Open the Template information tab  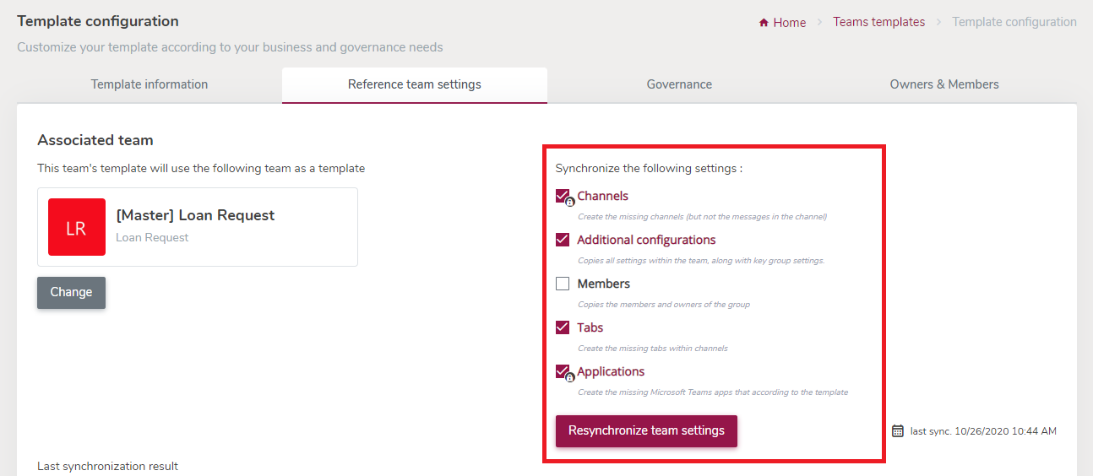[x=150, y=84]
